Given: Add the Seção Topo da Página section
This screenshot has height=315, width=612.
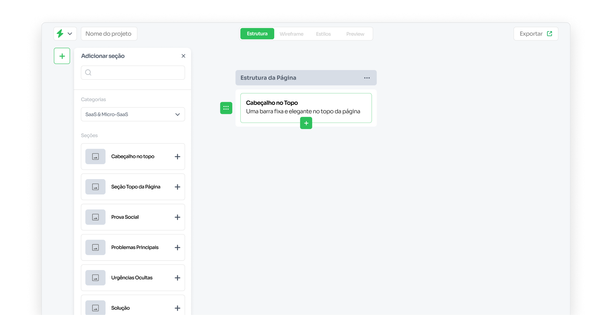Looking at the screenshot, I should (x=177, y=187).
